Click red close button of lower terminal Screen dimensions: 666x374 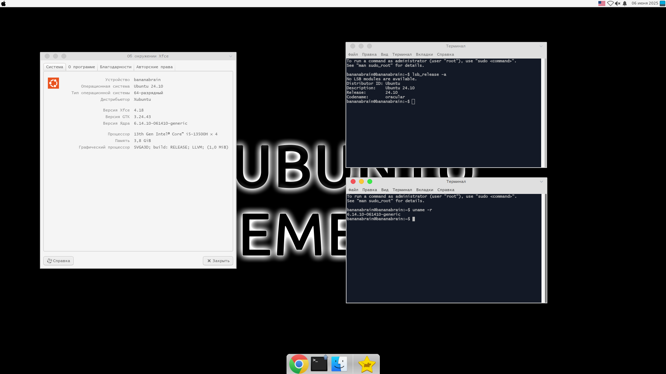click(x=353, y=181)
